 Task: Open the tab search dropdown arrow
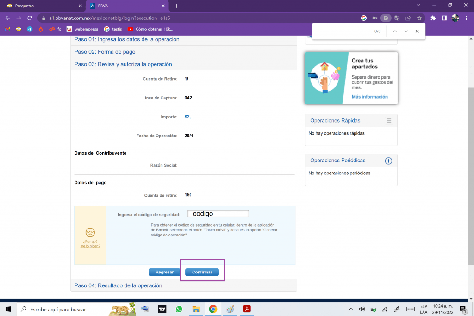(418, 5)
